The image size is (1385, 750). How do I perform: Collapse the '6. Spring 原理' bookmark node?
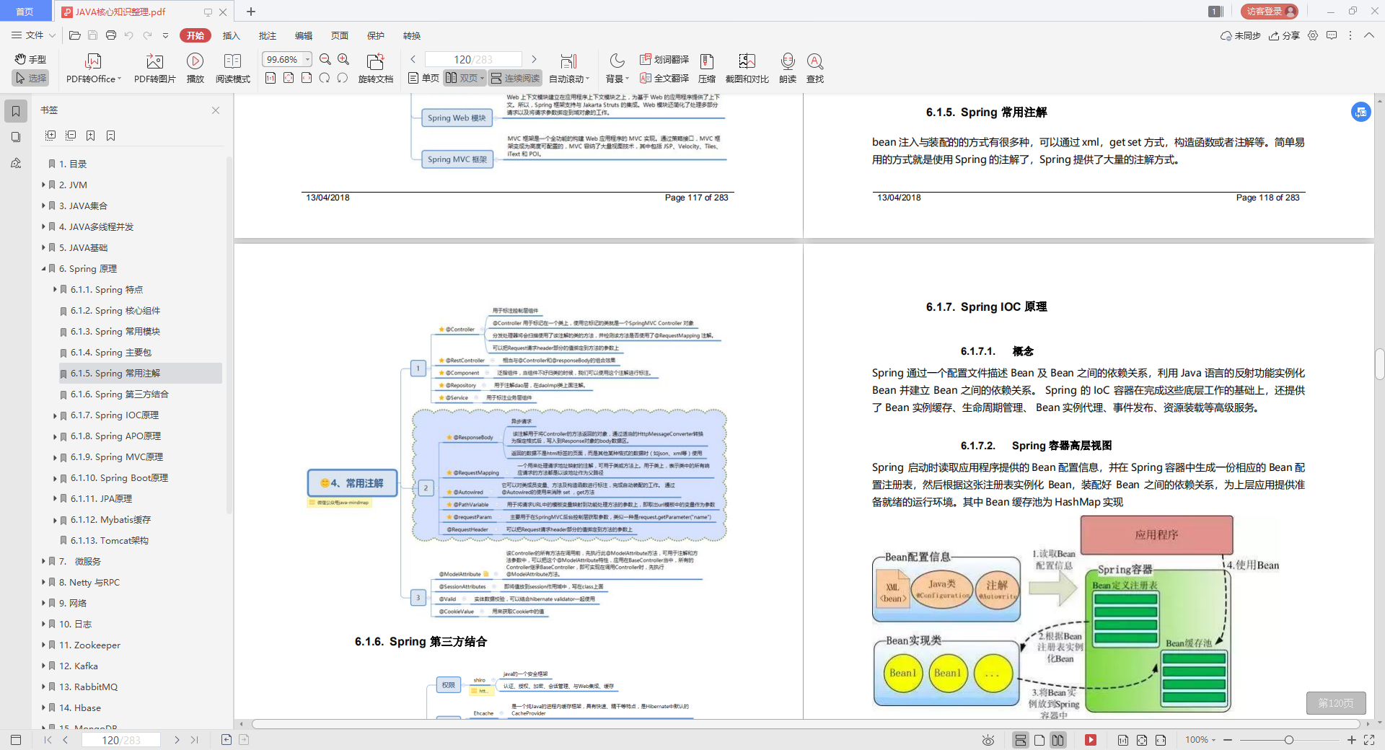(x=43, y=268)
